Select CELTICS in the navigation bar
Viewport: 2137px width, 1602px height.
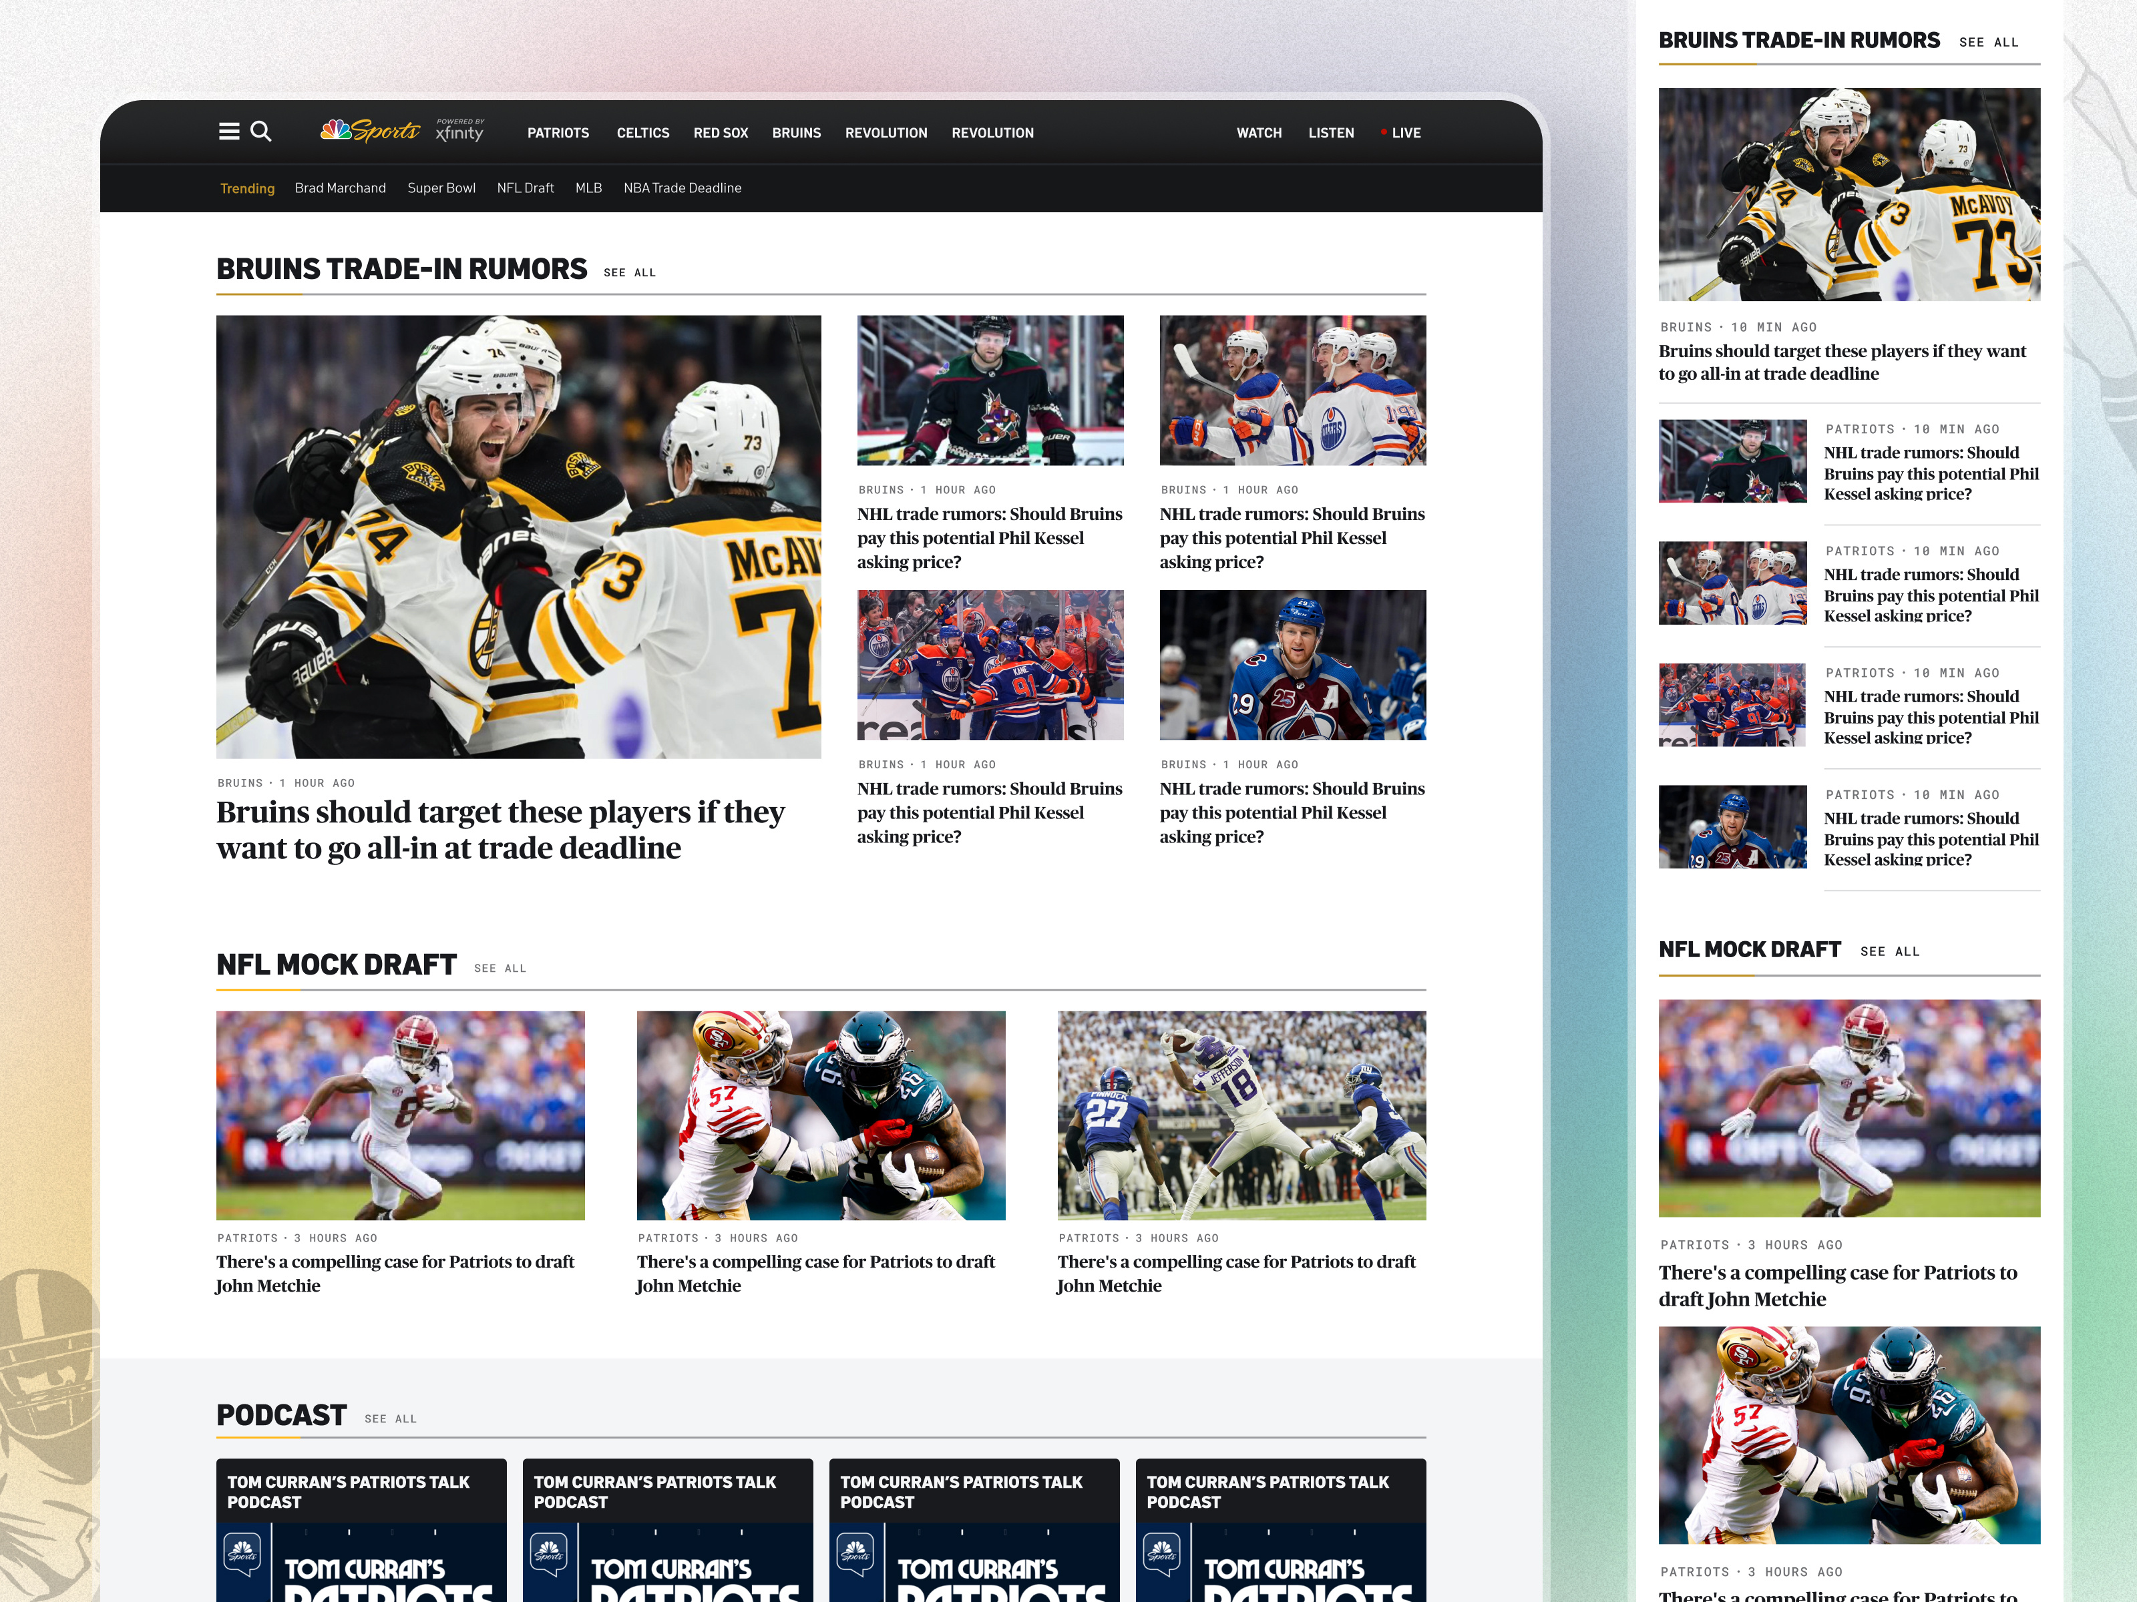coord(642,132)
